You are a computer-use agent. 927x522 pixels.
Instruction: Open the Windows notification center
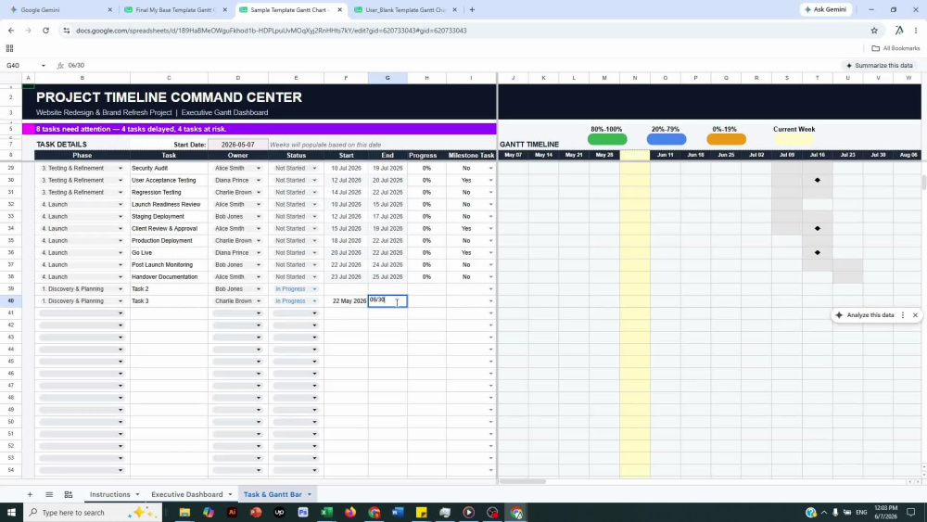pos(911,512)
